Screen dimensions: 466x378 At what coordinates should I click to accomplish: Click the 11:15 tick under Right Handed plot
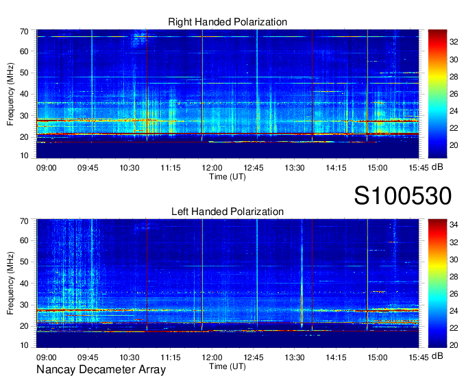click(x=171, y=168)
